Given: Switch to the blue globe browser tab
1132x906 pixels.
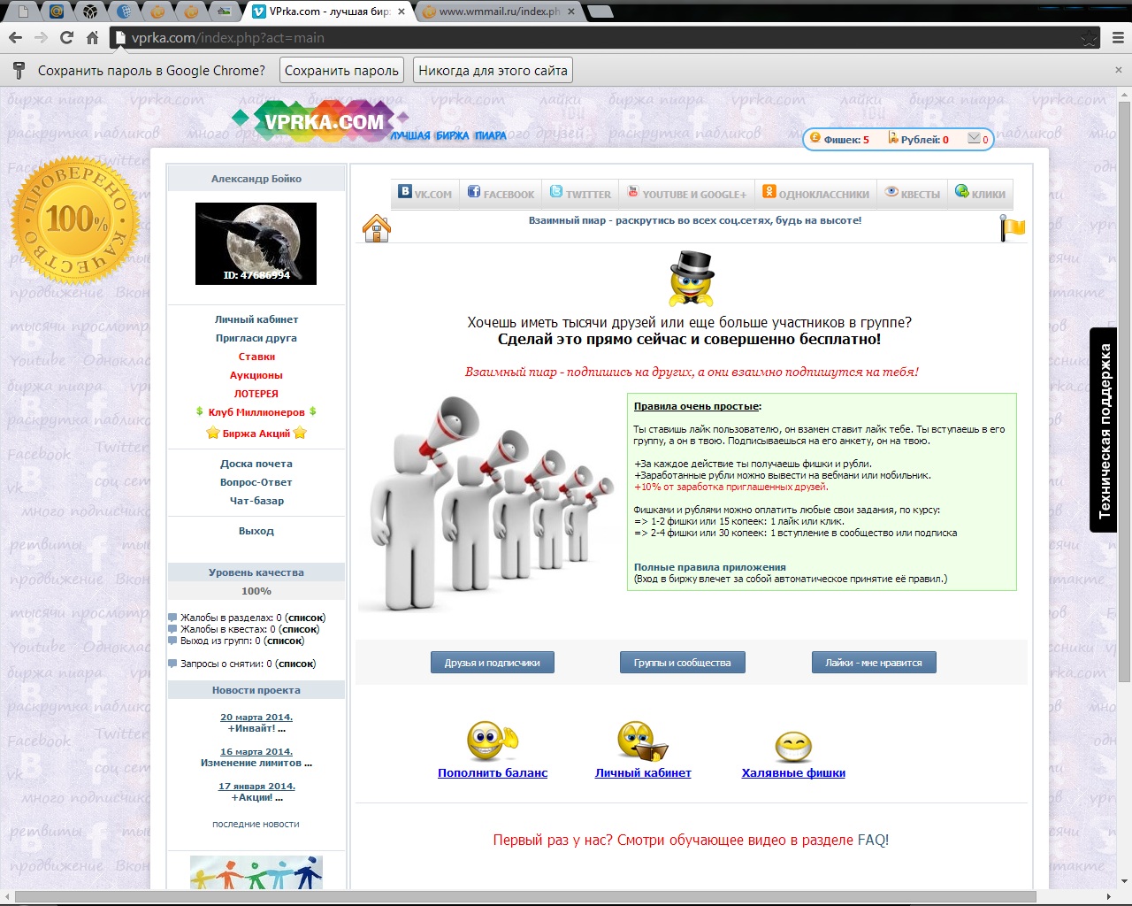Looking at the screenshot, I should point(124,12).
